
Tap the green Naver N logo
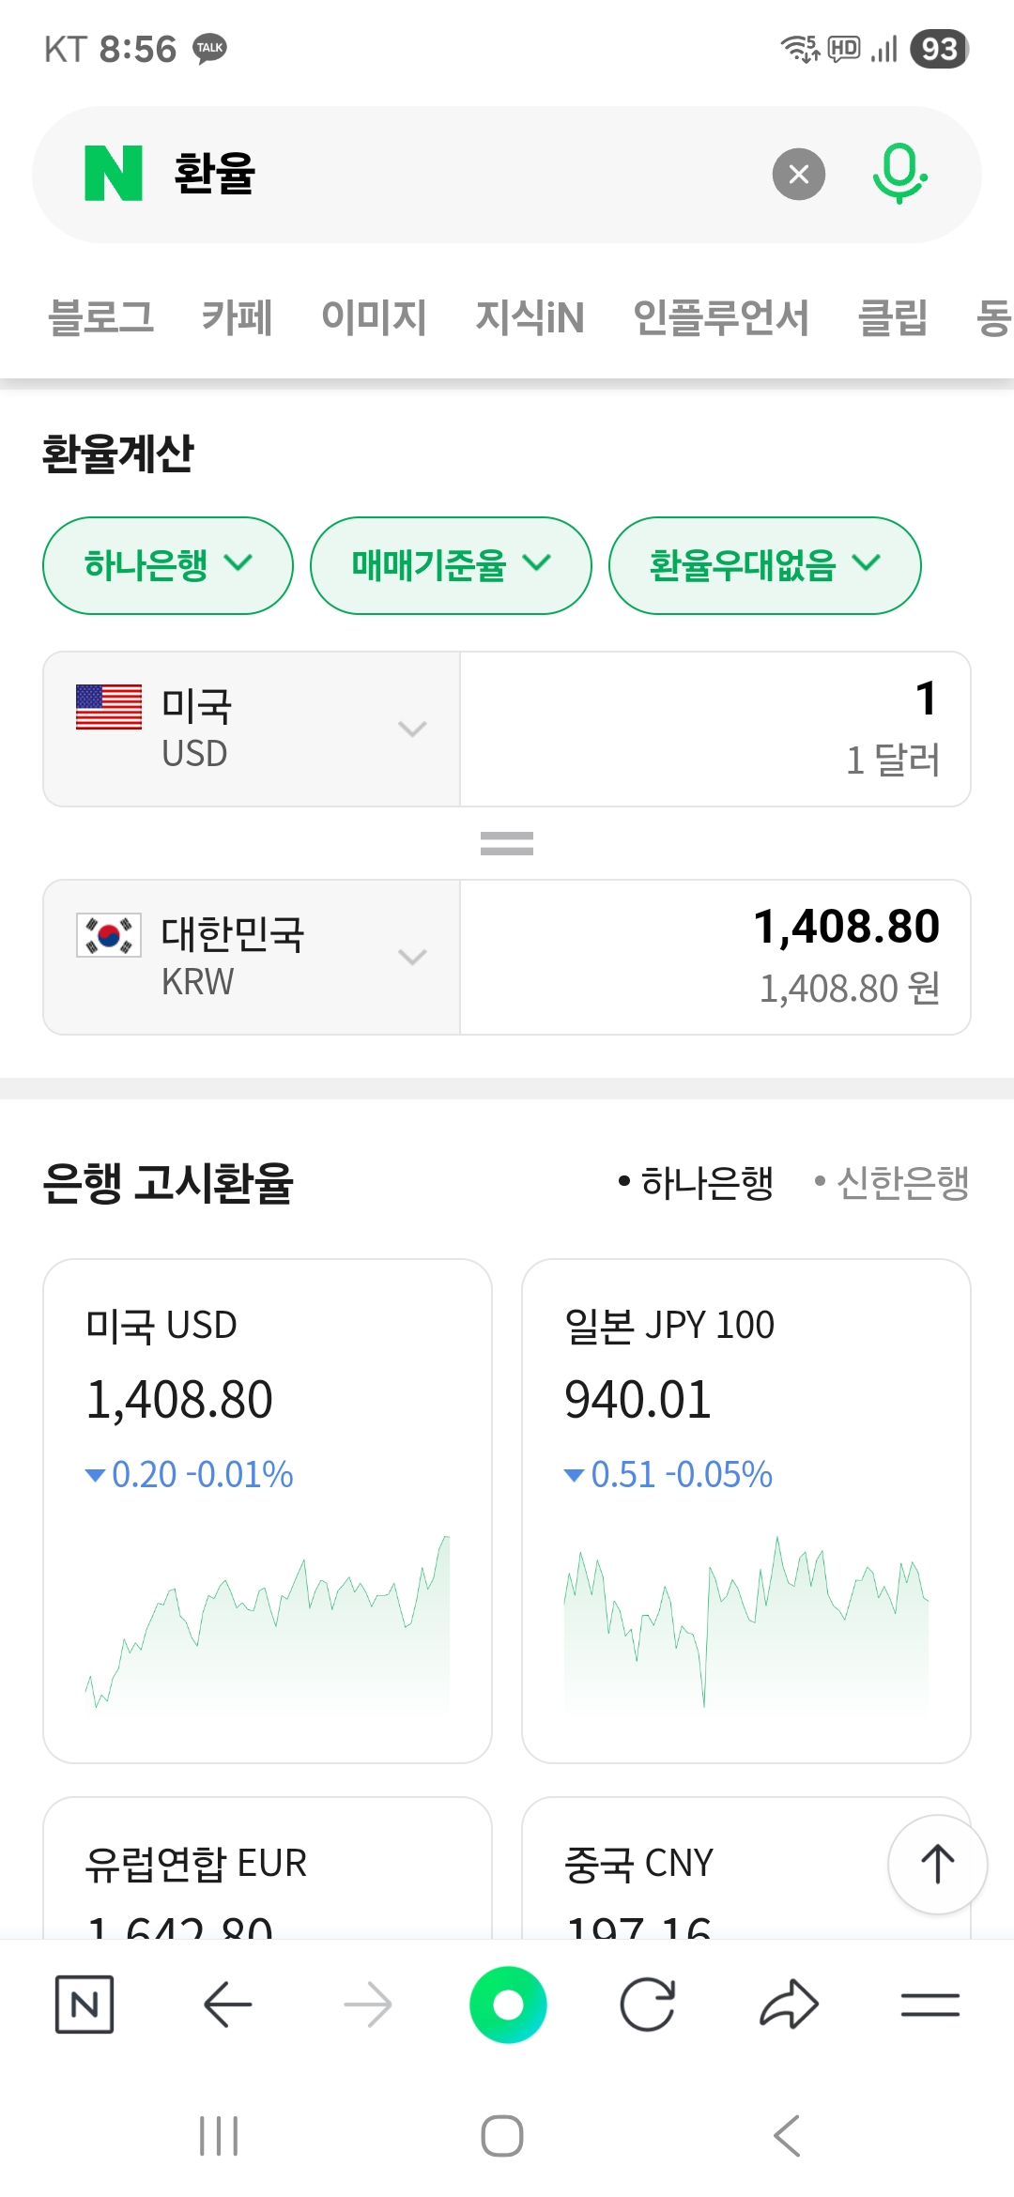pyautogui.click(x=114, y=174)
